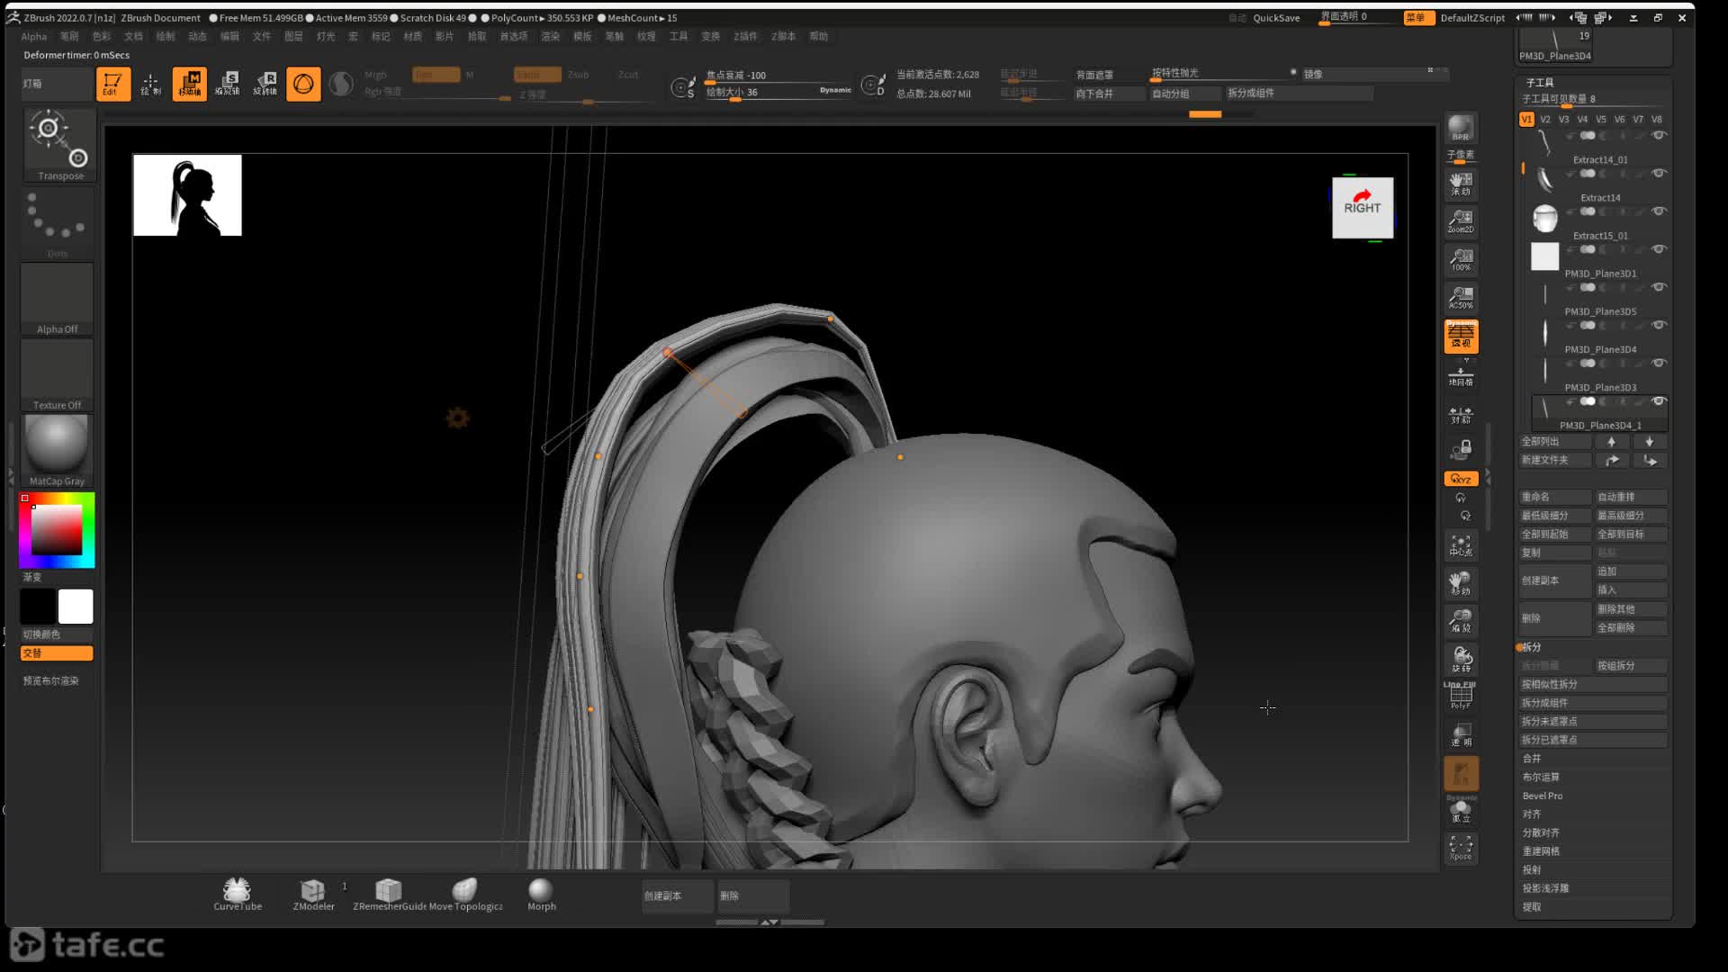
Task: Select the Scale (缩放轴) gizmo icon
Action: point(228,84)
